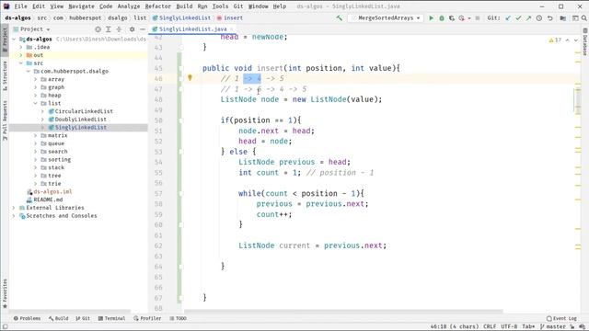Image resolution: width=589 pixels, height=331 pixels.
Task: Click the CRLF line separator in status bar
Action: click(490, 326)
